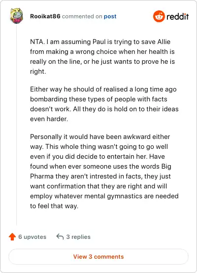Click the orange upvote arrow icon
The height and width of the screenshot is (273, 197).
(12, 236)
